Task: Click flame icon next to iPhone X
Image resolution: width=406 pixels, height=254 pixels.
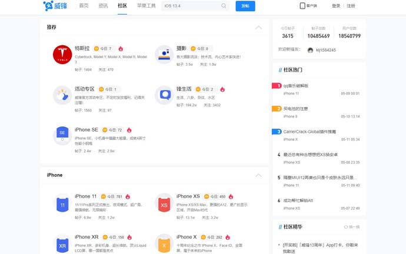Action: click(x=228, y=237)
